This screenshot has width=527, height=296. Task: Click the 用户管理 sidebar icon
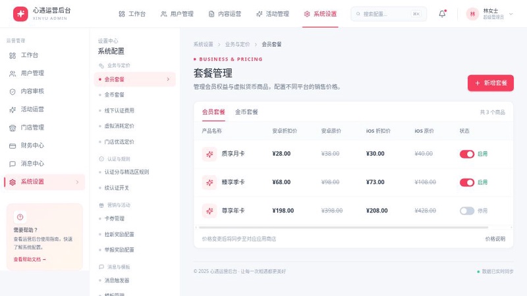point(13,74)
